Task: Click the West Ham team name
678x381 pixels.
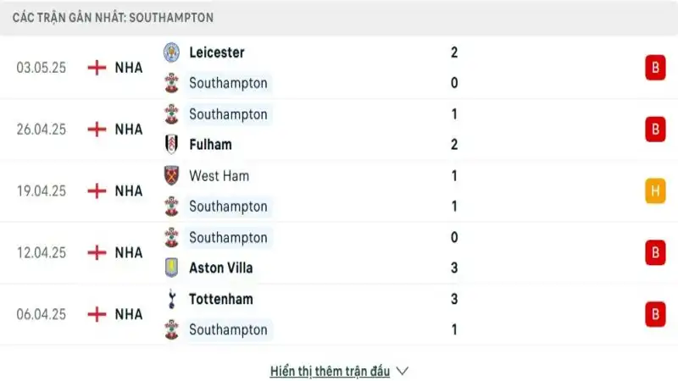Action: click(x=219, y=176)
